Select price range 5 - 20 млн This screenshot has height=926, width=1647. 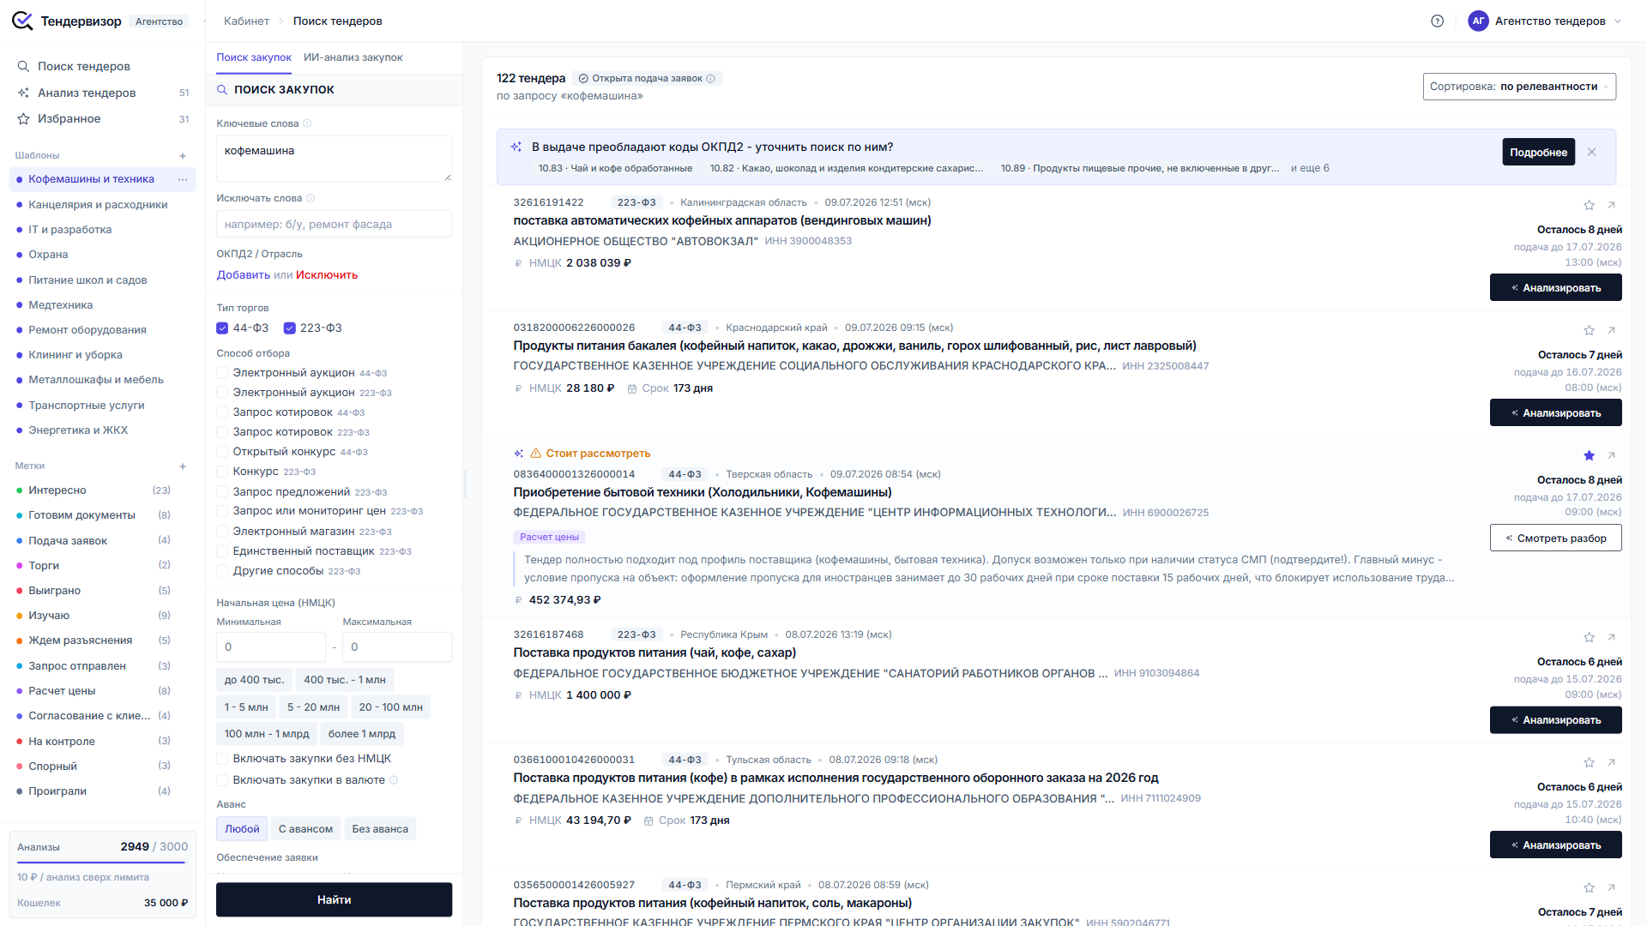313,707
